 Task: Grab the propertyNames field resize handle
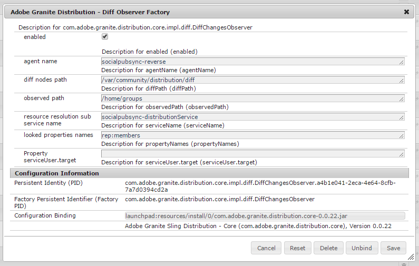click(402, 136)
